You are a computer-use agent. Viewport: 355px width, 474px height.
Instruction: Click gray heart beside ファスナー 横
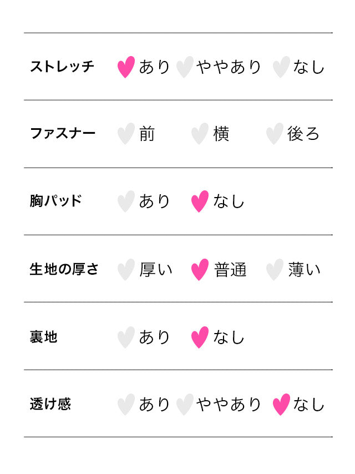click(200, 134)
